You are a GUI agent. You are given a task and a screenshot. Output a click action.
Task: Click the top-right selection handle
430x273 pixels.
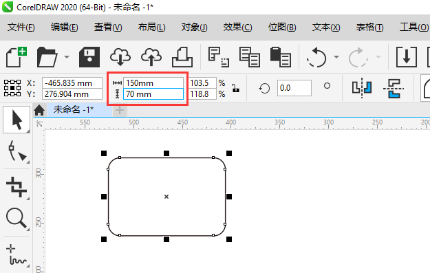coord(229,153)
